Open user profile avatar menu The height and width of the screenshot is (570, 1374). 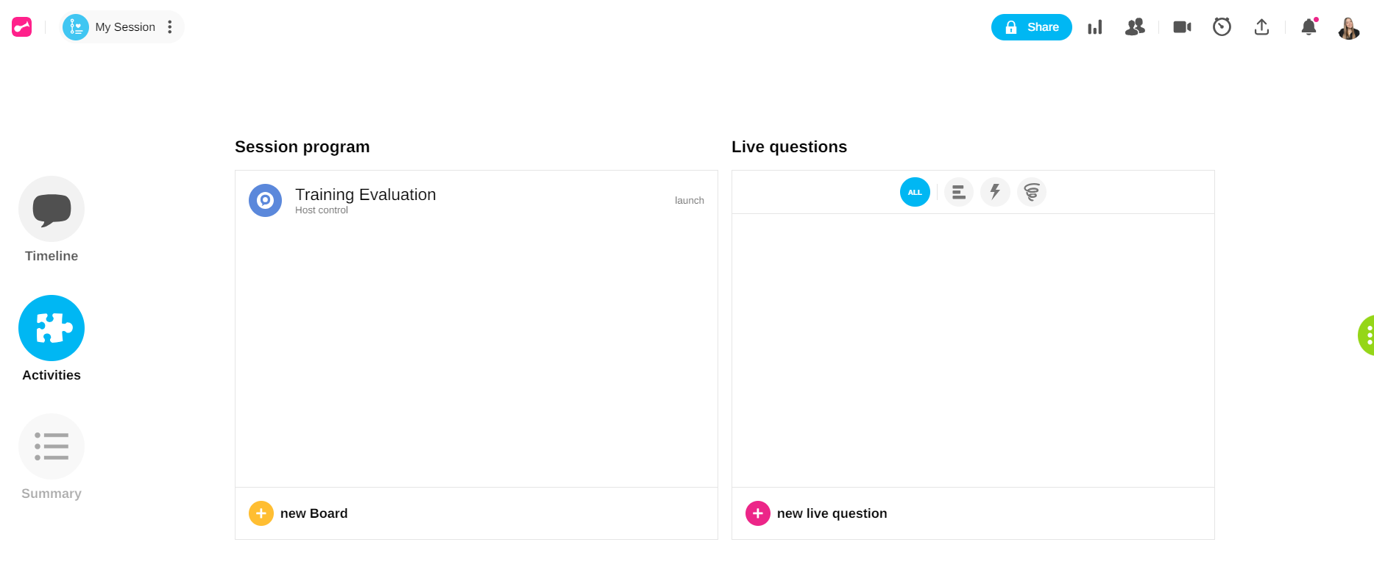tap(1348, 28)
